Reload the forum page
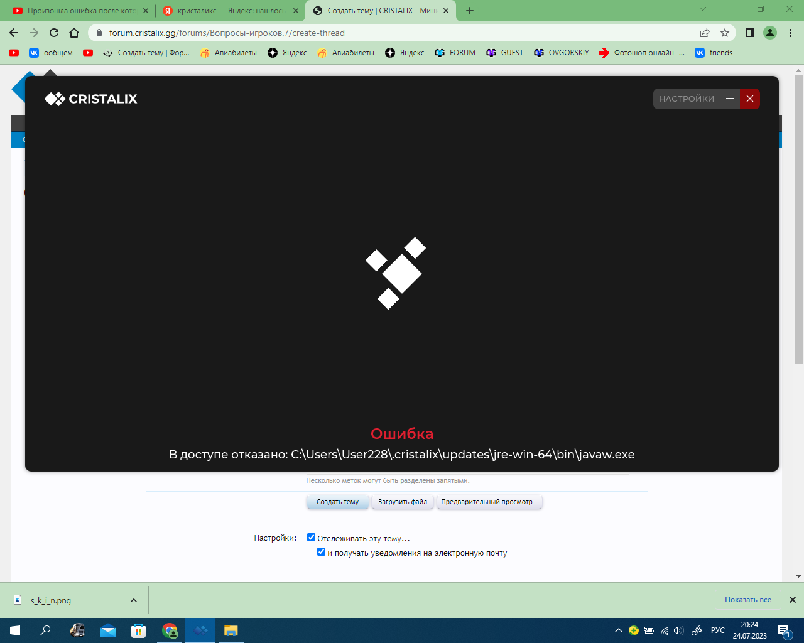804x643 pixels. click(54, 33)
